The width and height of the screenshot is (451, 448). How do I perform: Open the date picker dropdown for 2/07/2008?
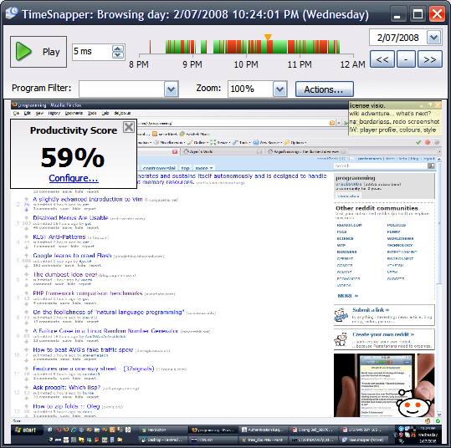[434, 38]
